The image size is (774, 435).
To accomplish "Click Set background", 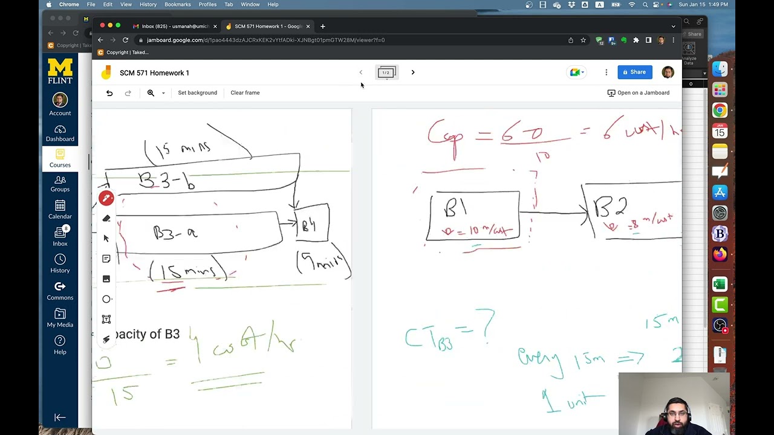I will (197, 93).
